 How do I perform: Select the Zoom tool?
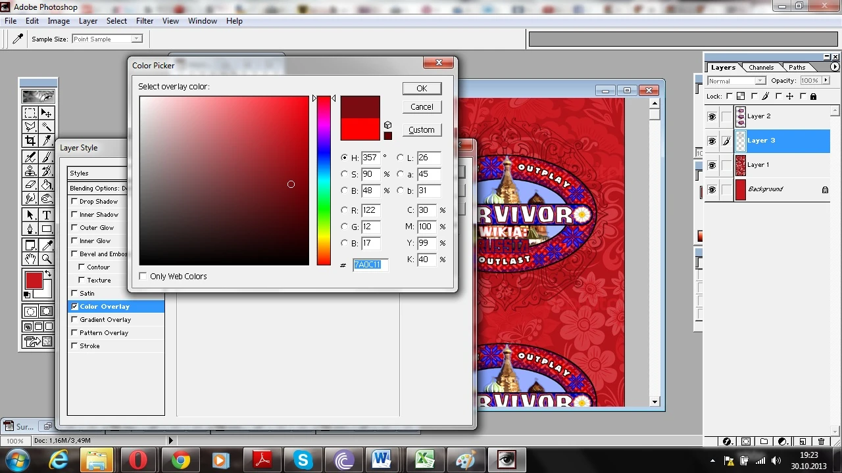[x=46, y=259]
